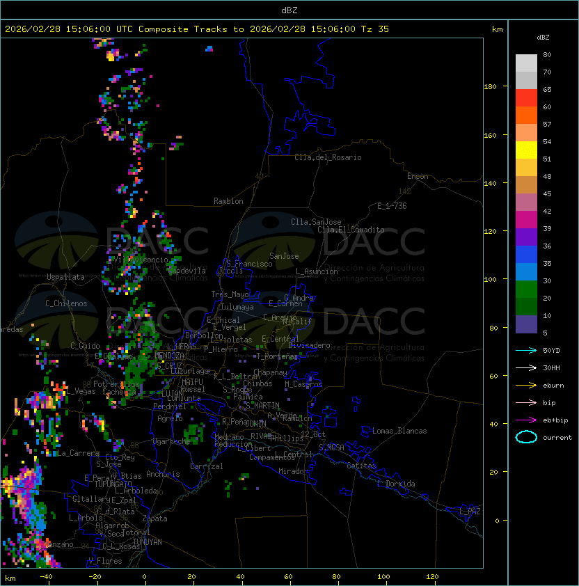Click the 'MENDOZA' city label on the map
The height and width of the screenshot is (586, 579).
(x=170, y=356)
